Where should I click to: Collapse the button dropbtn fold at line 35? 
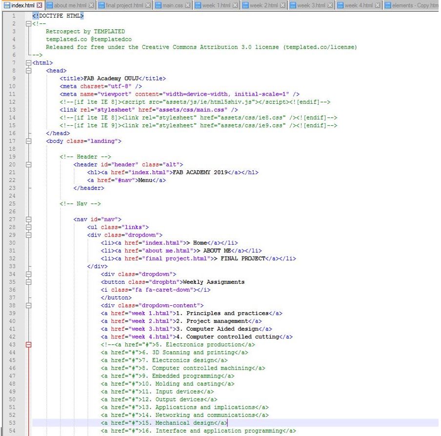tap(28, 282)
